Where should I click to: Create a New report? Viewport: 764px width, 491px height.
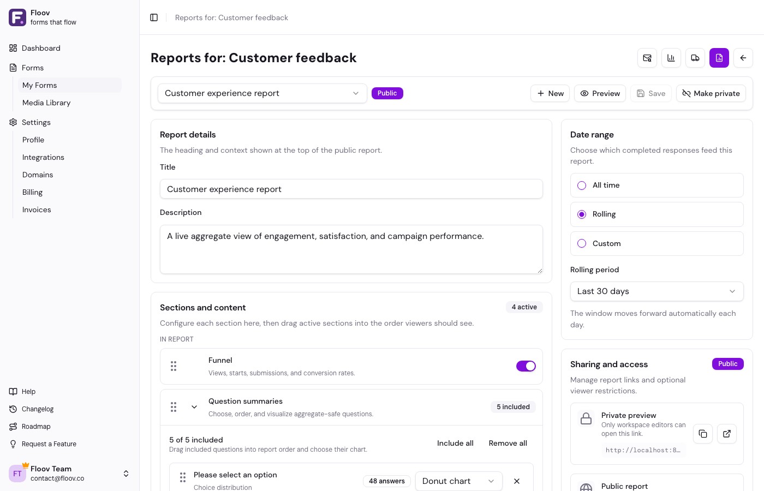550,93
